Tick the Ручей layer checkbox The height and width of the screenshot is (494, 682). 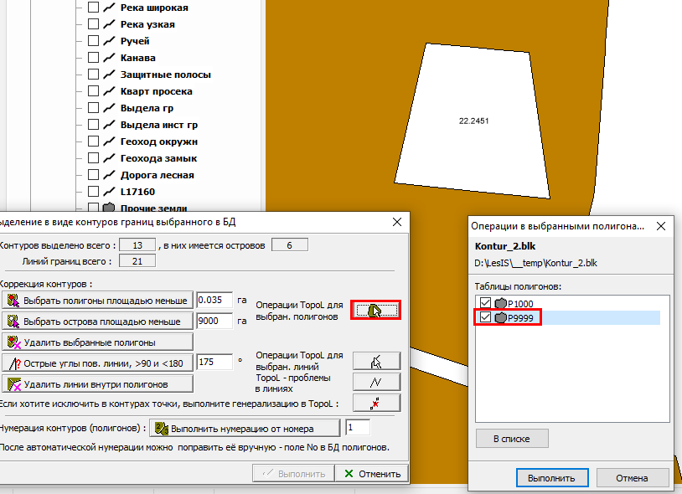point(93,41)
